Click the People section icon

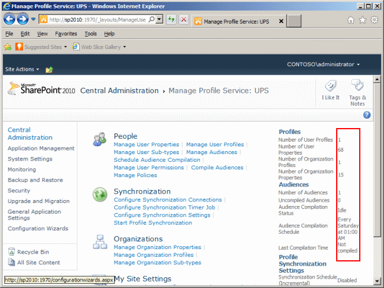(99, 139)
